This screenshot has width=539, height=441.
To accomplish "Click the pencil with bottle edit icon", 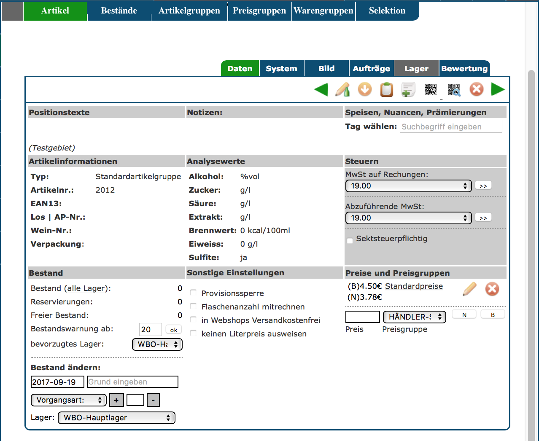I will 342,89.
